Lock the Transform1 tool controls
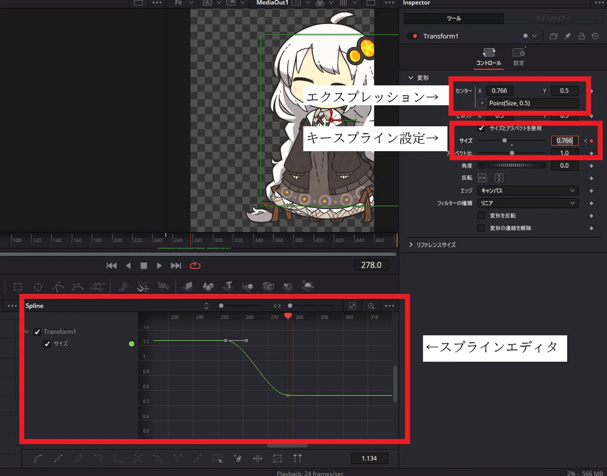 [x=582, y=36]
